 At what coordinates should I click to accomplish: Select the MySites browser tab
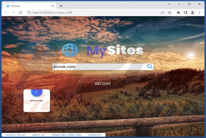30,6
